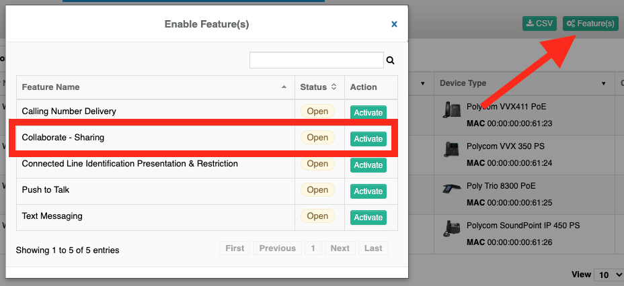The width and height of the screenshot is (624, 286).
Task: Go to the Next page
Action: [340, 248]
